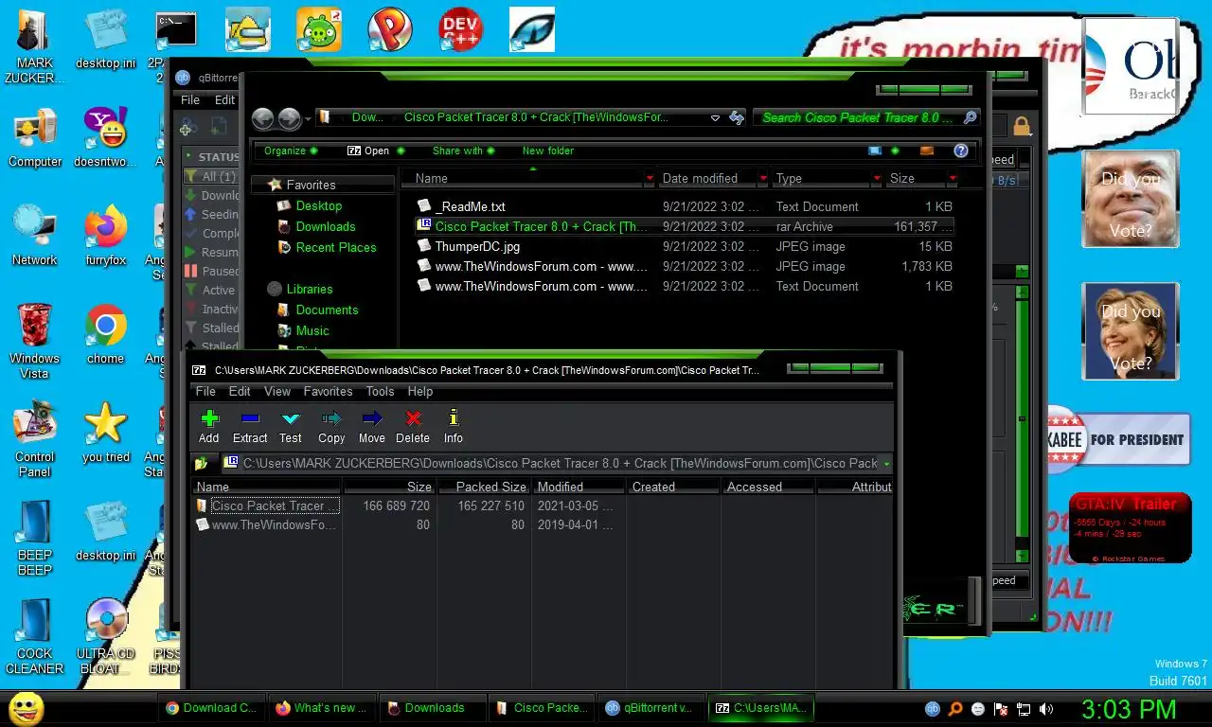This screenshot has height=727, width=1212.
Task: Switch to Download C... Chrome taskbar button
Action: (x=212, y=708)
